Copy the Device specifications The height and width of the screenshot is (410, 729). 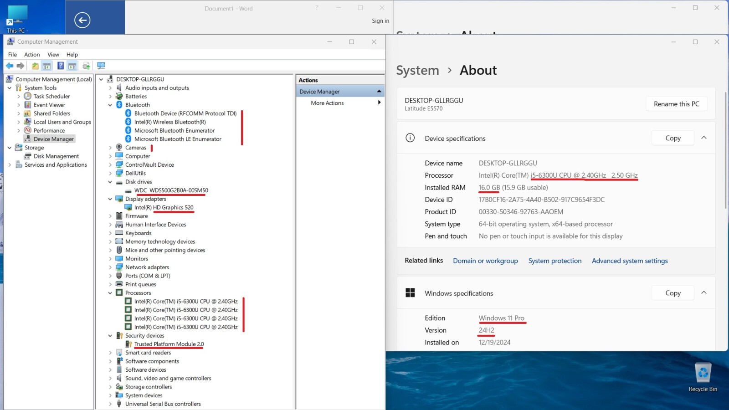tap(673, 138)
